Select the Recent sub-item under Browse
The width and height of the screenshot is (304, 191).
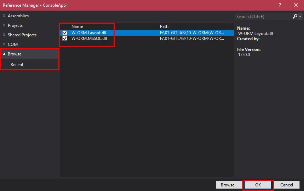tap(17, 65)
